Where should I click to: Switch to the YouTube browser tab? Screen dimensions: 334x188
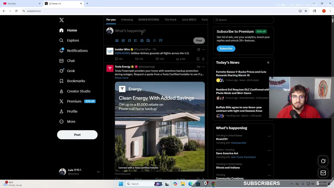click(x=21, y=4)
